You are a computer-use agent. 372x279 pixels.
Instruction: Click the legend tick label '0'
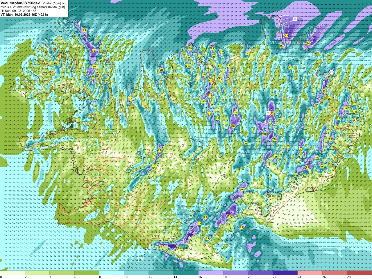tap(1, 277)
